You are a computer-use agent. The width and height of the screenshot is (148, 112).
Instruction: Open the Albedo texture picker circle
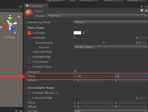(33, 33)
